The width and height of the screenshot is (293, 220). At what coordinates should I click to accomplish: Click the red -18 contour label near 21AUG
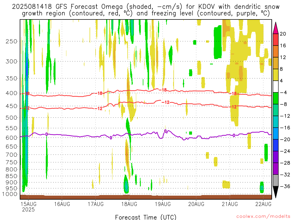[x=233, y=94]
